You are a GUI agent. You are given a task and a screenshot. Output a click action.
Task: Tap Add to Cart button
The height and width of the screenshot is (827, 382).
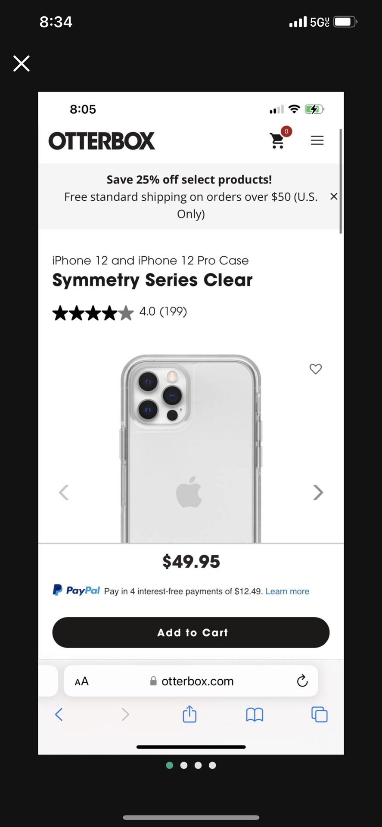point(191,632)
